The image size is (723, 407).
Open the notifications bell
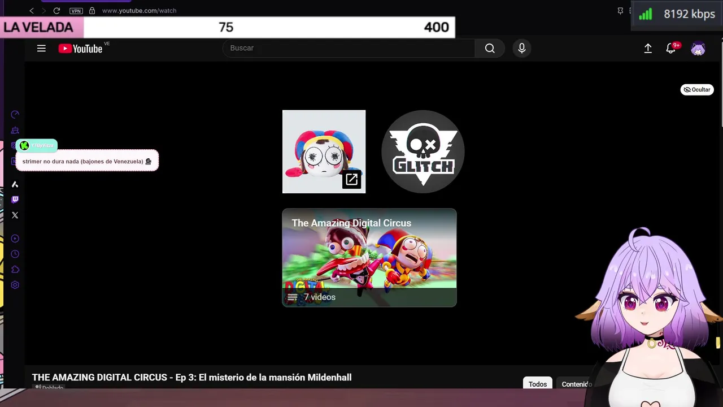671,48
